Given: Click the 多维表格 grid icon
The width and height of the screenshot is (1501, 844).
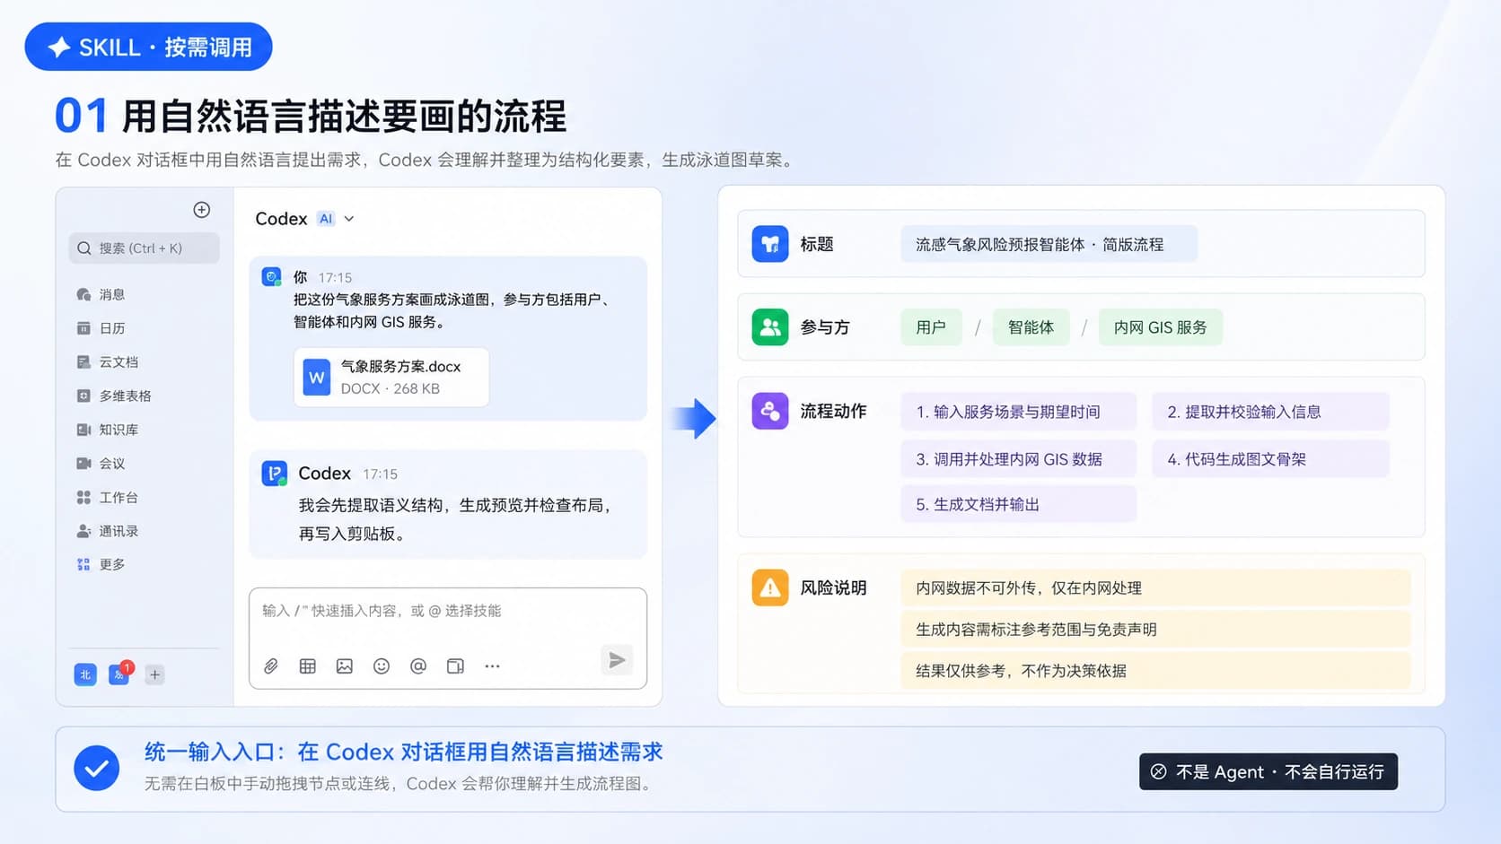Looking at the screenshot, I should coord(83,396).
